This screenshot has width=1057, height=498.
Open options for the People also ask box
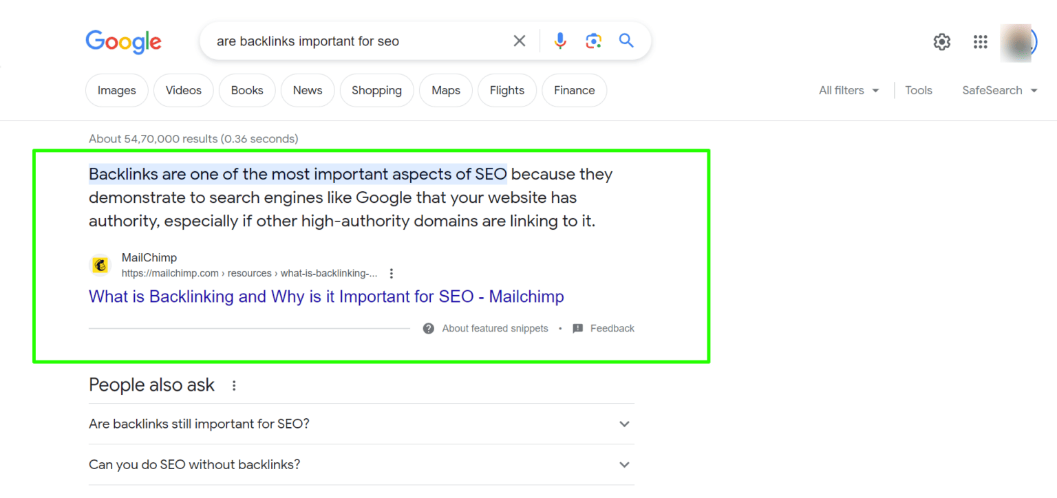tap(234, 386)
